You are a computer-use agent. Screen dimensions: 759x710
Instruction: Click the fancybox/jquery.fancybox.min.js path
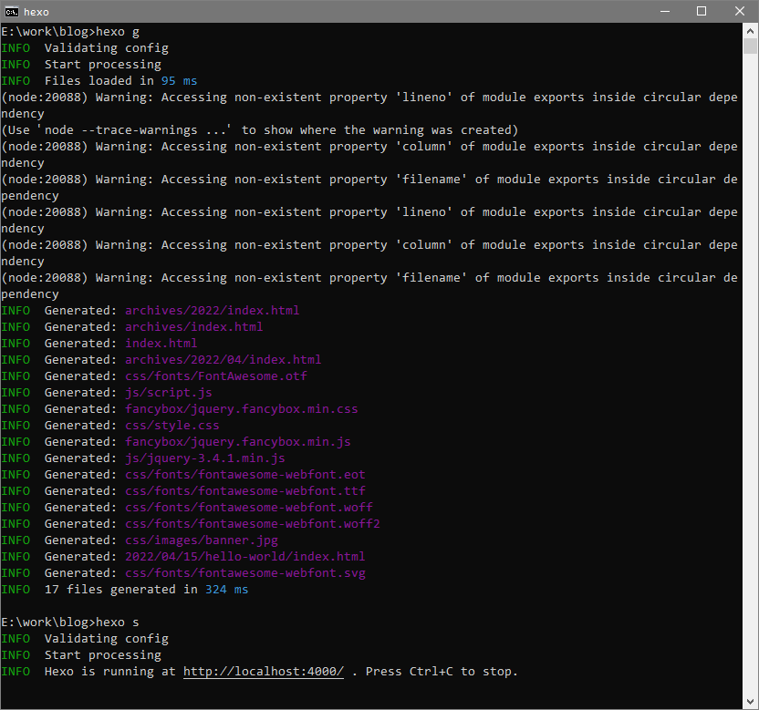[x=237, y=442]
